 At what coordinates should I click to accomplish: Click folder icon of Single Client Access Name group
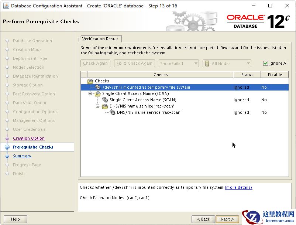point(97,93)
